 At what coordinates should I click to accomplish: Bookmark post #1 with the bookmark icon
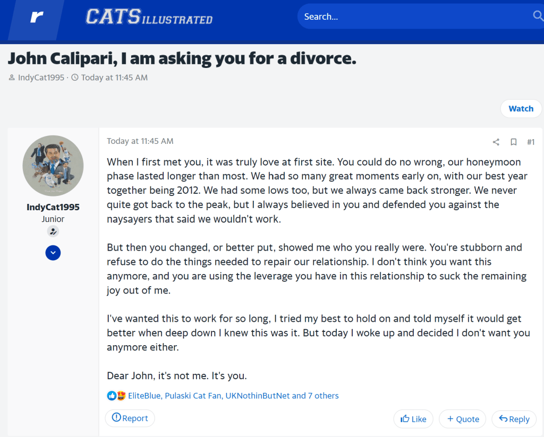[x=514, y=142]
